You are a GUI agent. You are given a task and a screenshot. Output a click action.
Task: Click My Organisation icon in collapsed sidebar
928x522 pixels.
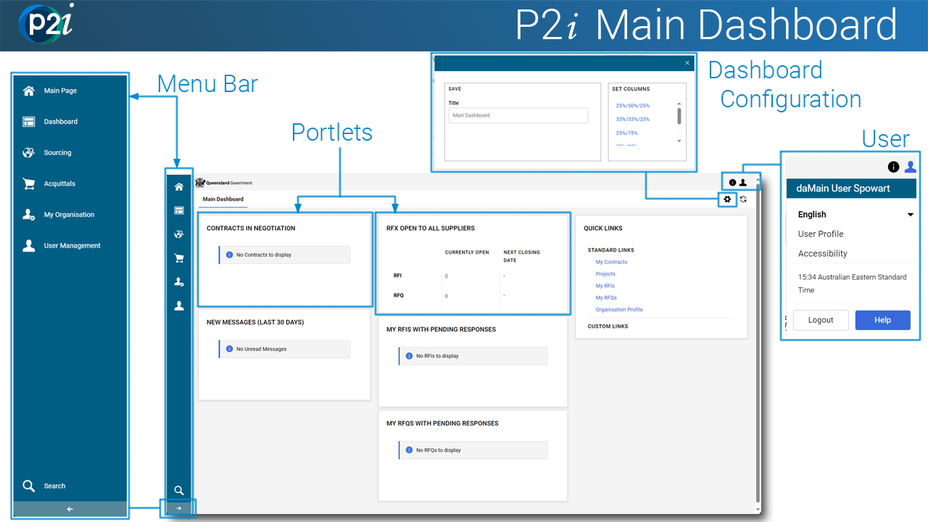(x=179, y=282)
